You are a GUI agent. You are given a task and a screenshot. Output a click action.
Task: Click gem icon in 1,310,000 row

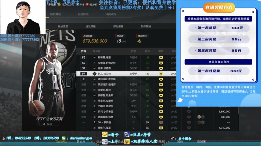(x=189, y=128)
